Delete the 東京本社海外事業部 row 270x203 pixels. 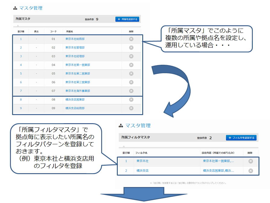click(131, 91)
